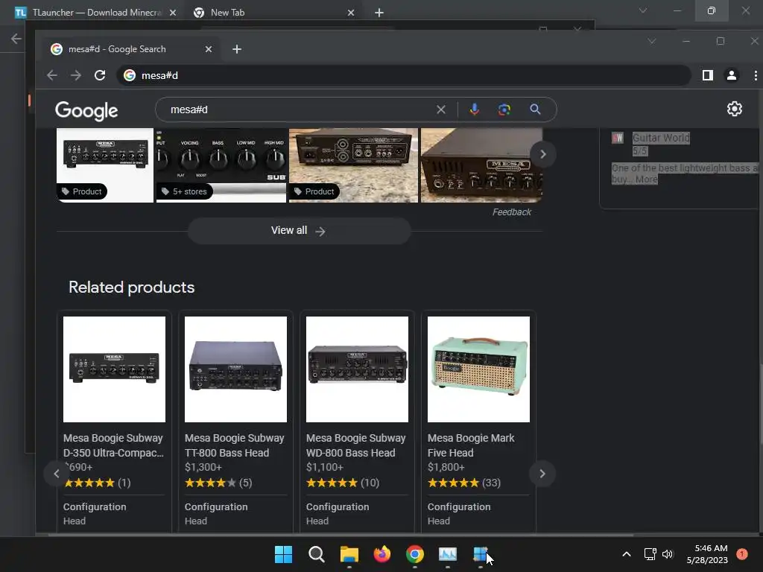Focus the Chrome address bar with mesa#d
763x572 pixels.
[x=404, y=75]
